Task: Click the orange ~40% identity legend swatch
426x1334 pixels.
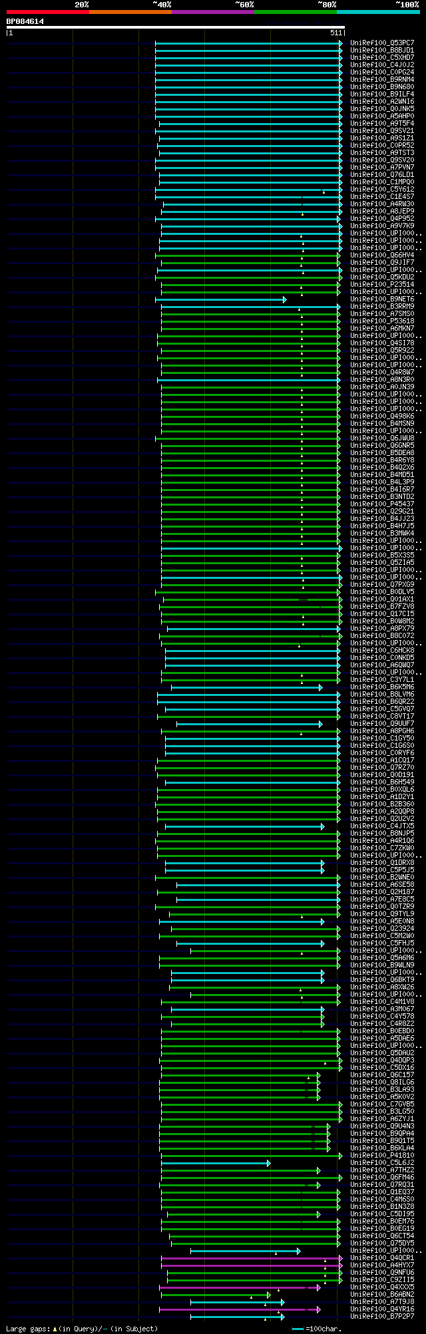Action: click(130, 12)
